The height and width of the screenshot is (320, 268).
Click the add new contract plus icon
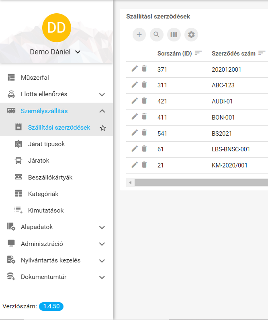click(x=139, y=35)
